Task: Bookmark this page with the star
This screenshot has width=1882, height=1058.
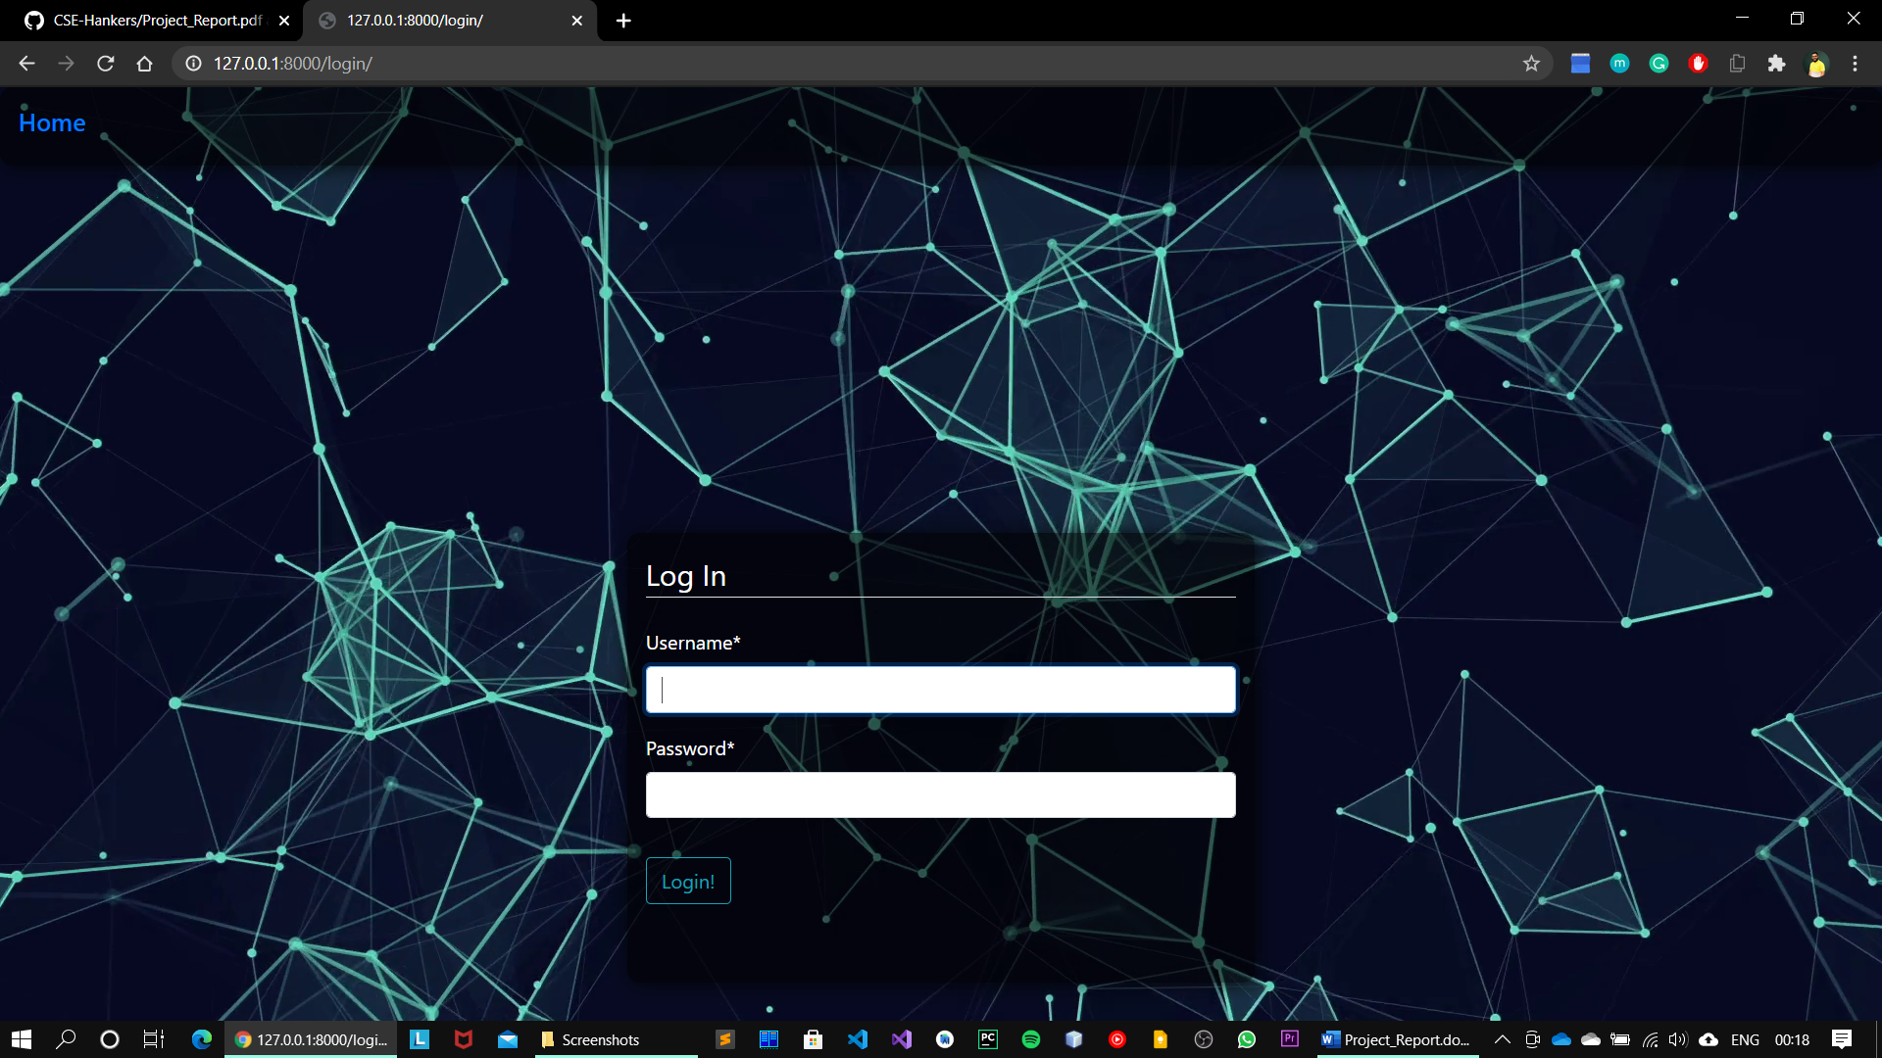Action: point(1531,64)
